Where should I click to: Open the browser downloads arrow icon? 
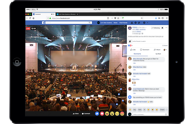pyautogui.click(x=156, y=18)
